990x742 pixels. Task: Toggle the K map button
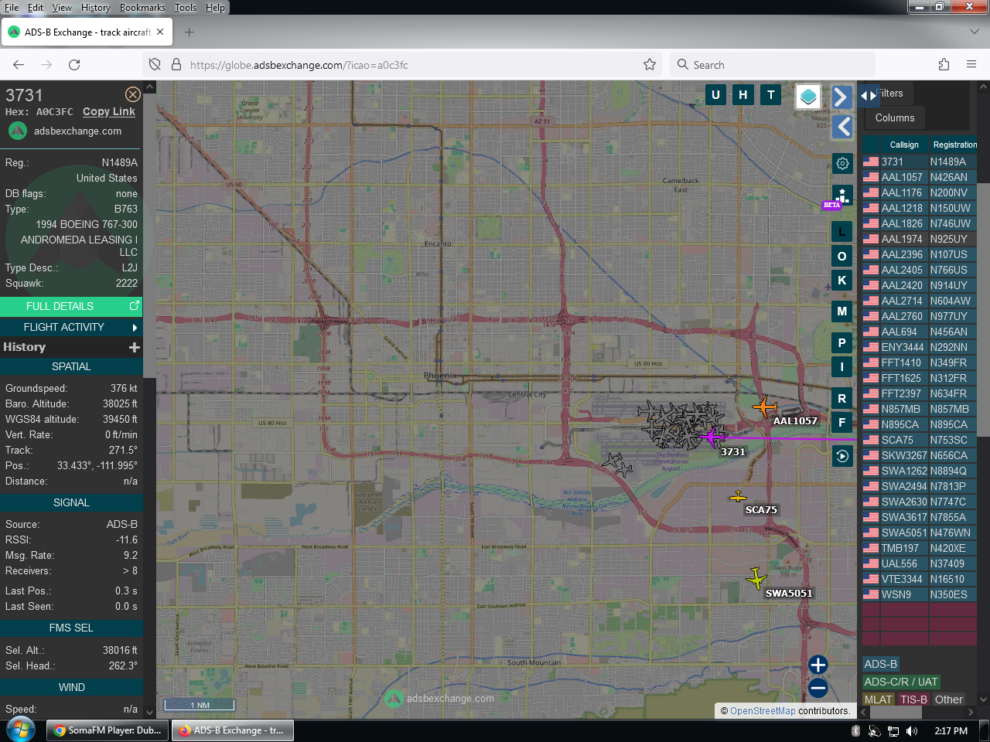842,281
